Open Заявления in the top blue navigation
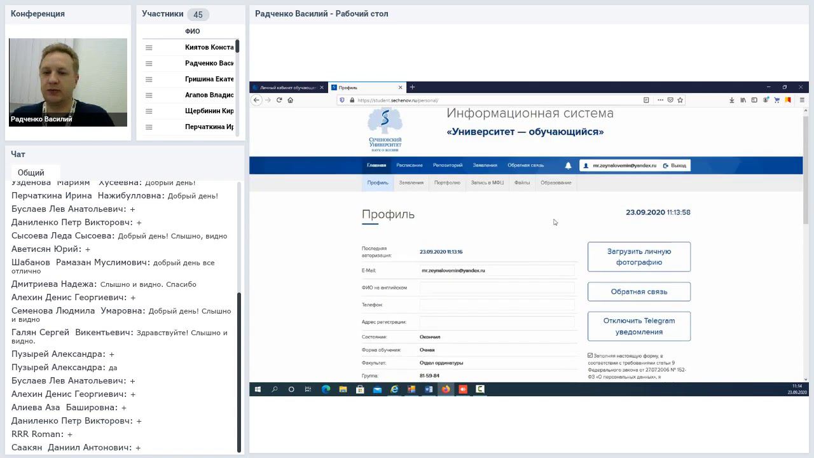 point(485,165)
